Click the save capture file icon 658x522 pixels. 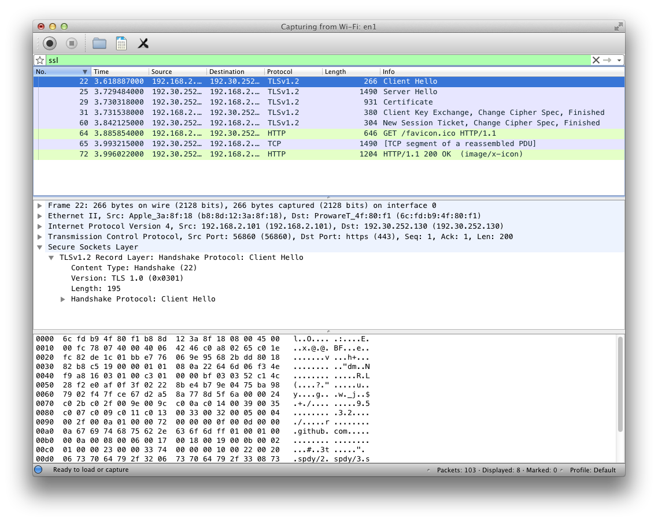(x=121, y=43)
